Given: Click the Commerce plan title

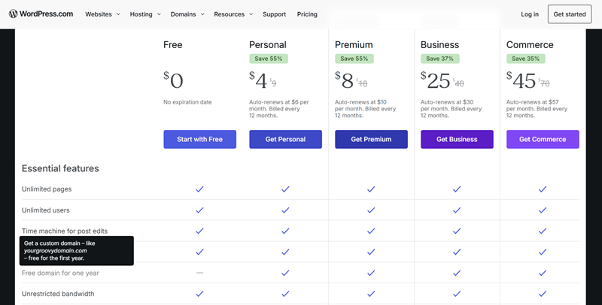Looking at the screenshot, I should point(530,45).
